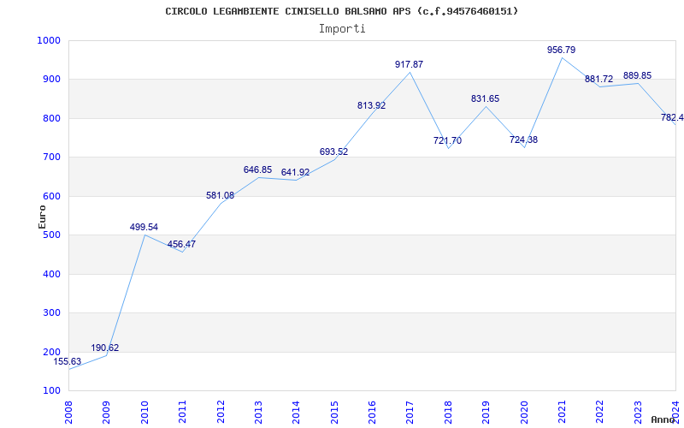Select the 499.54 value label

[x=144, y=227]
